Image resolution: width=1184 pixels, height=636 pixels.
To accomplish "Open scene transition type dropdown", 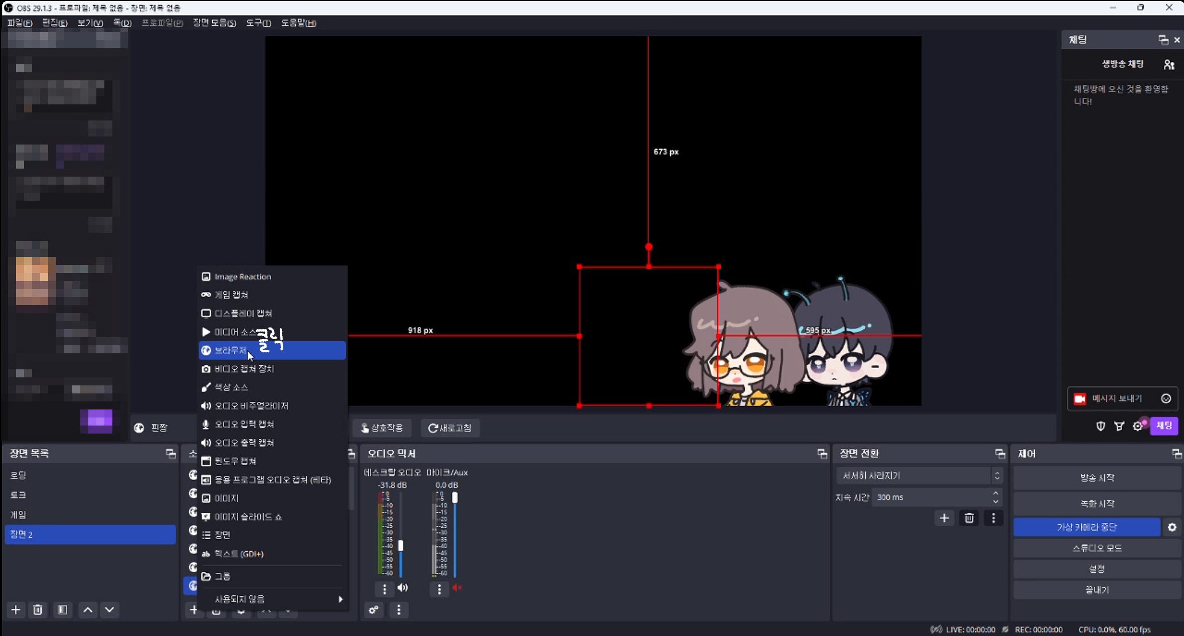I will click(x=919, y=475).
